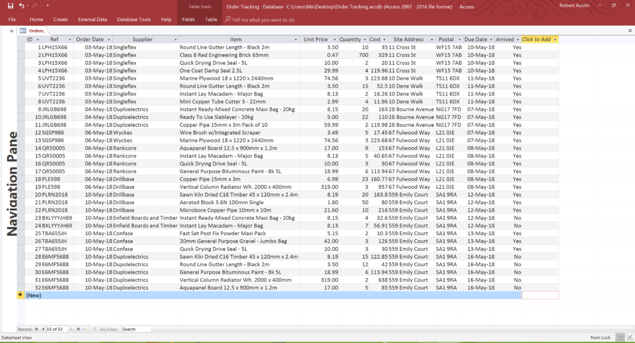Click the Robert Austin account name
Screen dimensions: 635x343
click(x=574, y=6)
